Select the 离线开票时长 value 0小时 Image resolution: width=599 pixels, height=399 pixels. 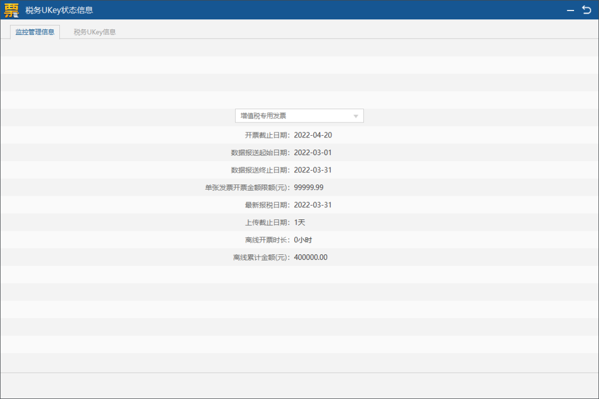click(303, 240)
